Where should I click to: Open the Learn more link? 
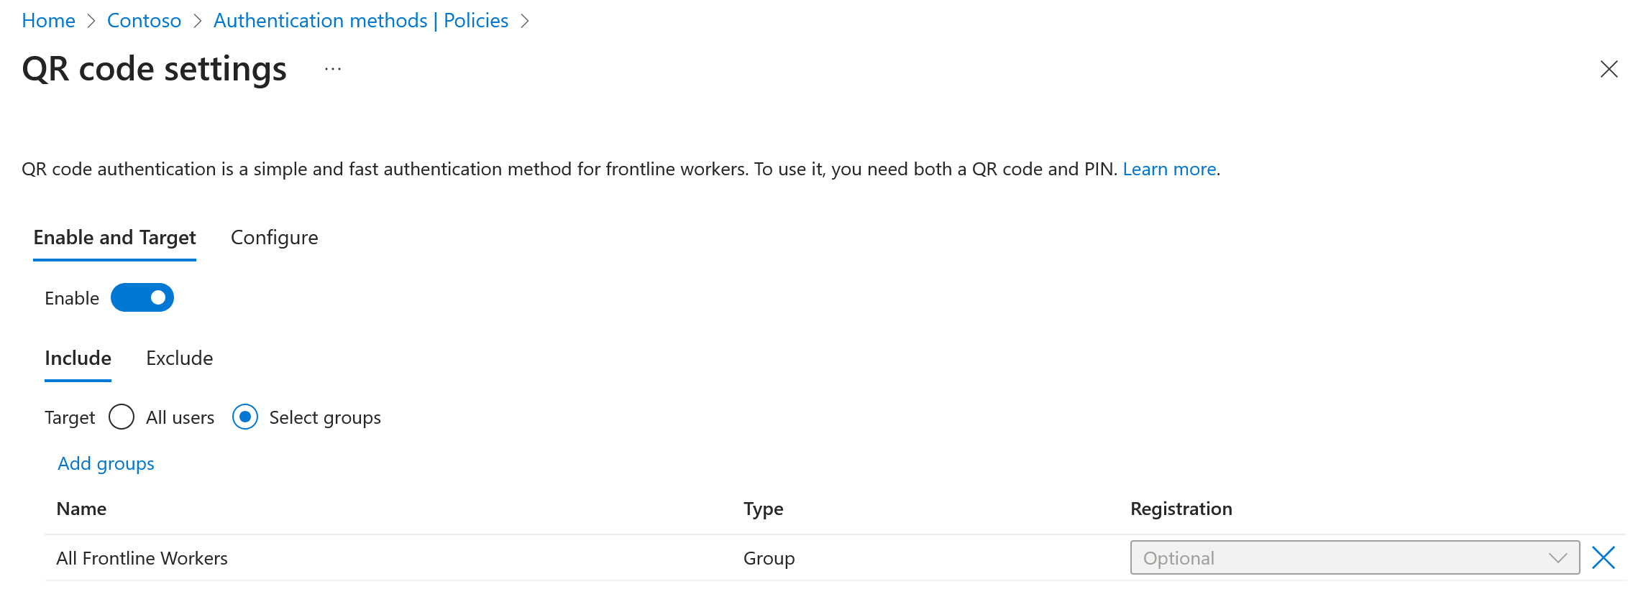coord(1169,169)
